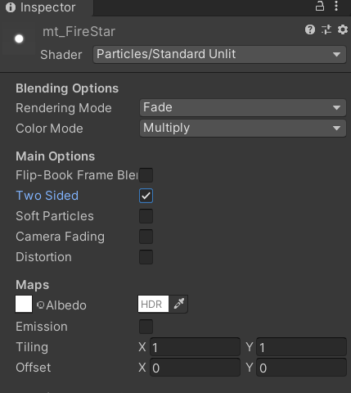
Task: Enable Flip-Book Frame Blending checkbox
Action: coord(146,175)
